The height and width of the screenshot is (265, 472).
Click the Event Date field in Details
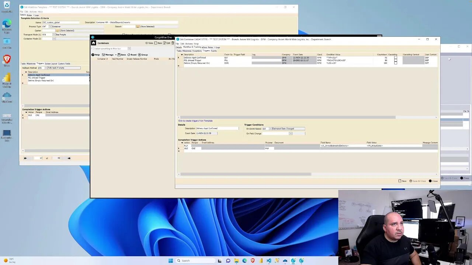pyautogui.click(x=206, y=133)
